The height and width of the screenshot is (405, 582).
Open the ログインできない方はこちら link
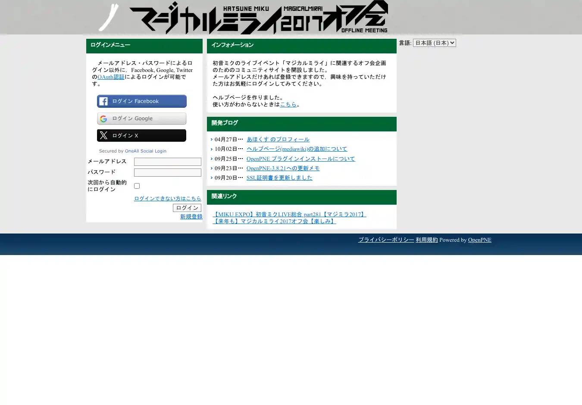[167, 199]
